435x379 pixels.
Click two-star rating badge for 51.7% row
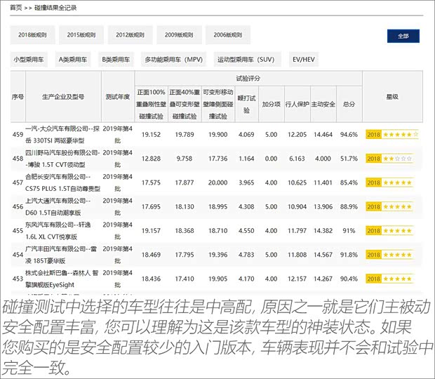pos(389,159)
